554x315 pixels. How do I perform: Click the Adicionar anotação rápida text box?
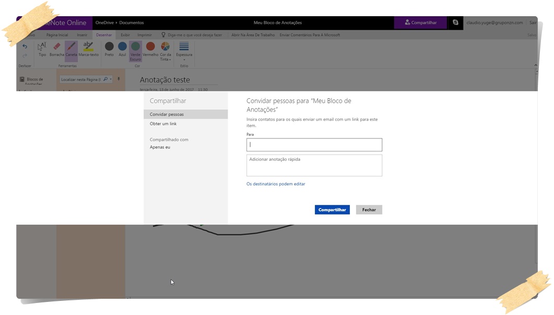pos(314,165)
